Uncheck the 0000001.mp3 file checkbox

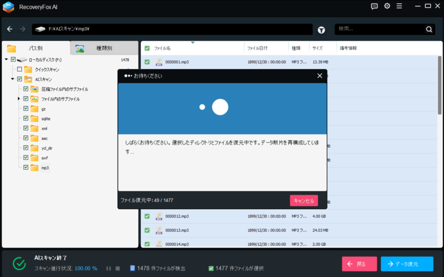[147, 62]
